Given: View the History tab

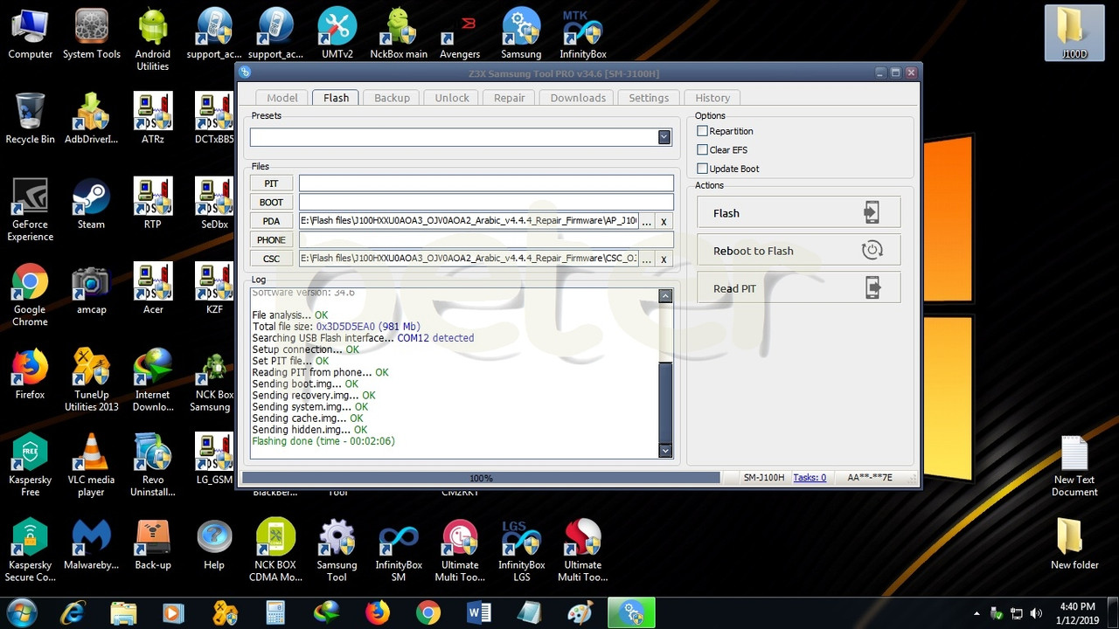Looking at the screenshot, I should point(712,98).
